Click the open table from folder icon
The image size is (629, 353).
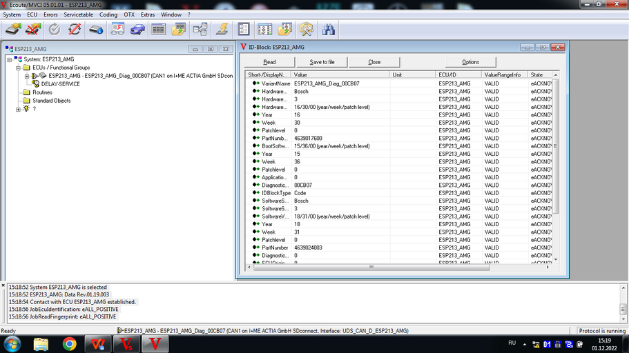click(x=179, y=29)
